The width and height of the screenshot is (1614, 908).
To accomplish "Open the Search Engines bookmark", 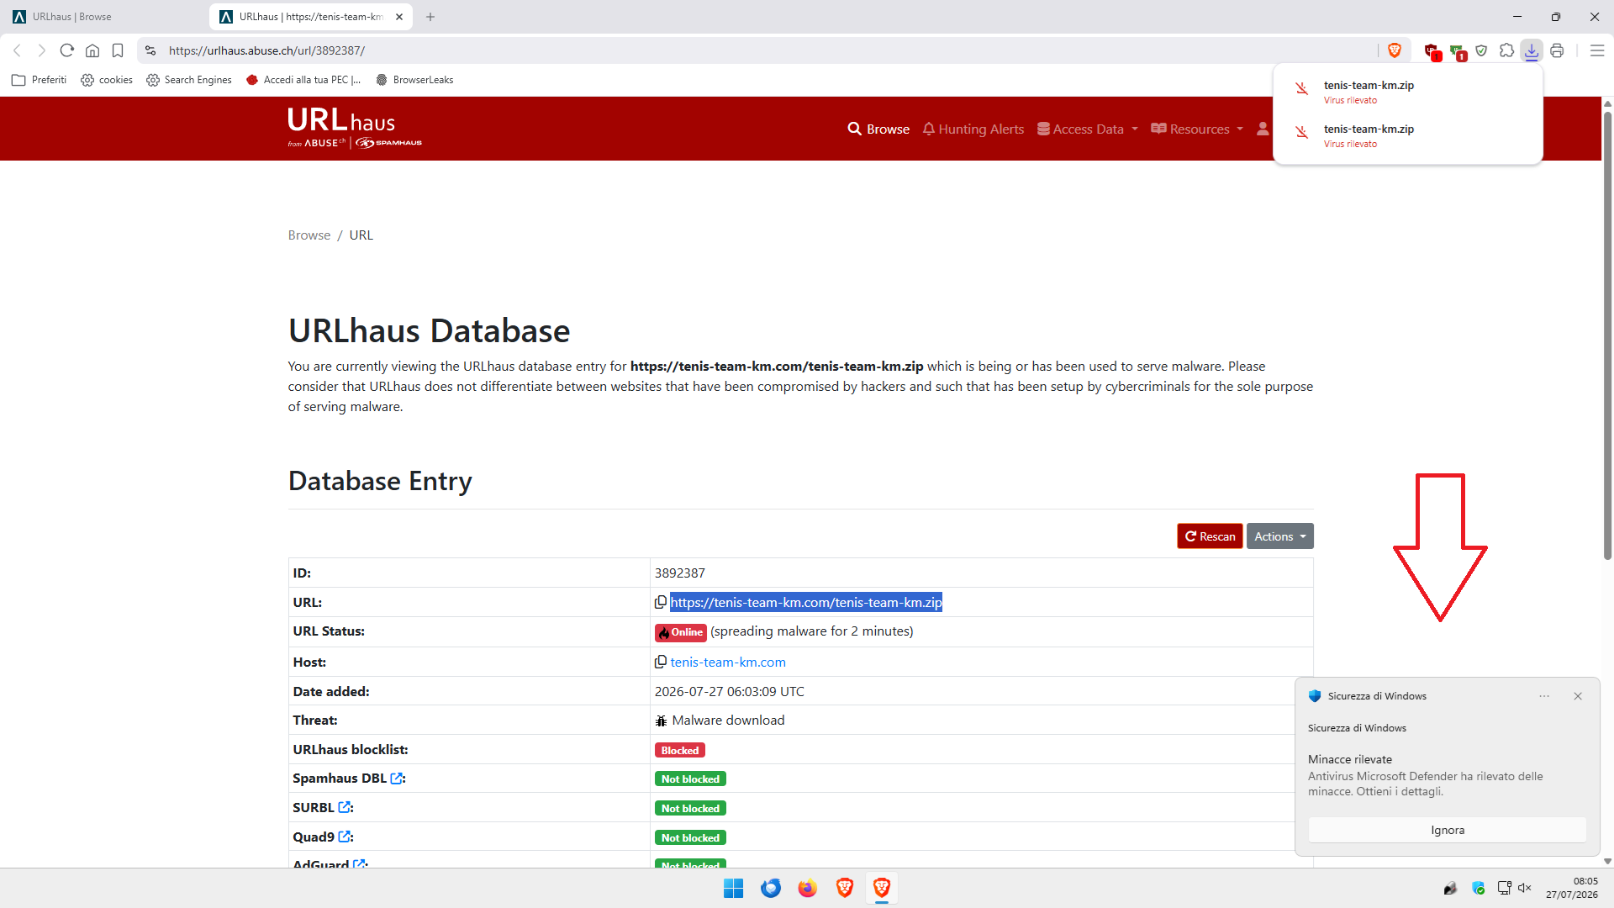I will click(189, 80).
